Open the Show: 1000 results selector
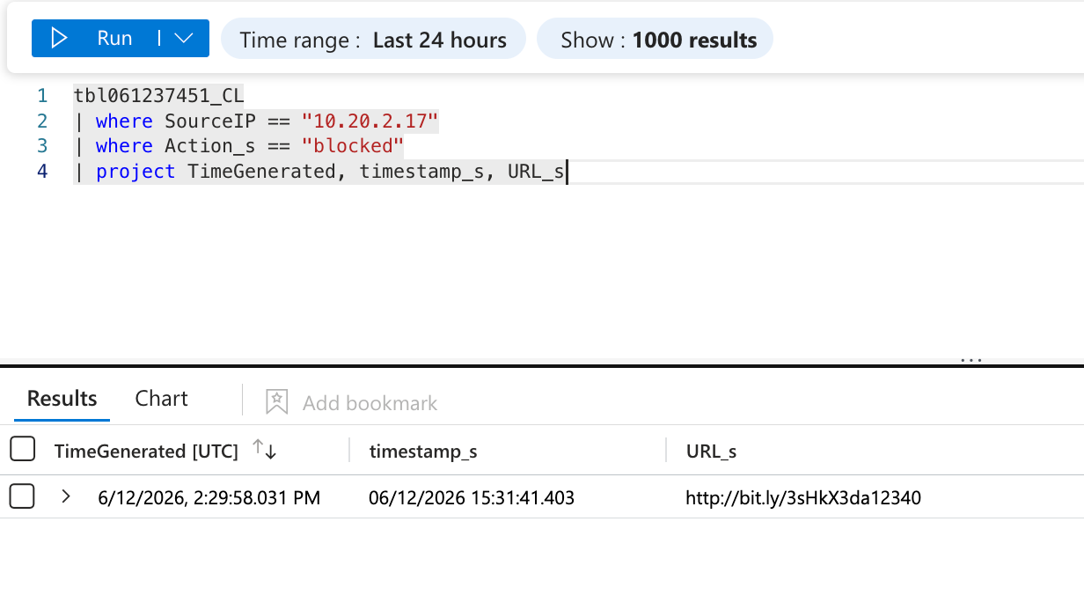Screen dimensions: 1084x595 tap(655, 40)
